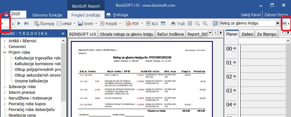The image size is (291, 117).
Task: Click the Traži binoculars icon
Action: [173, 24]
